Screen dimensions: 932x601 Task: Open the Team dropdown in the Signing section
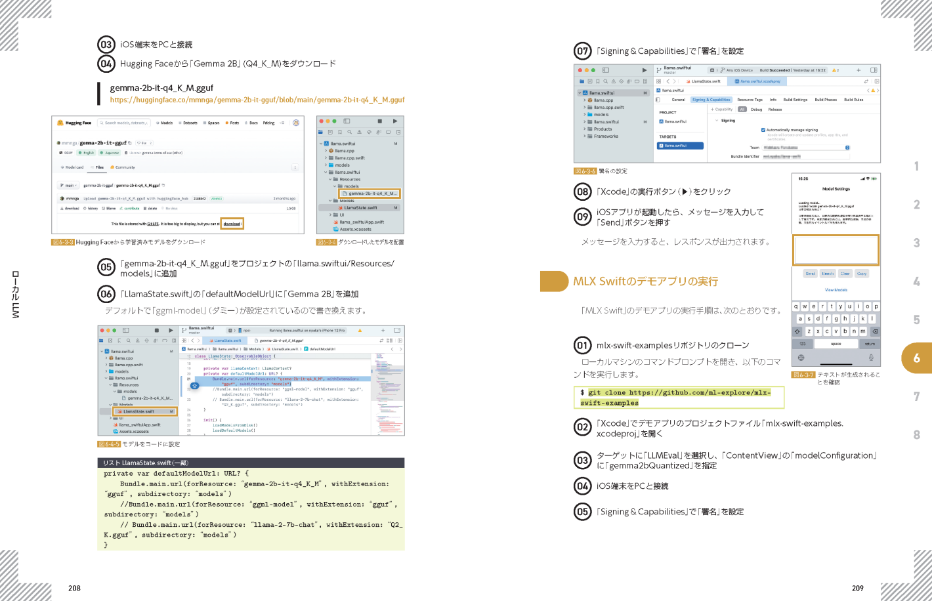click(x=805, y=148)
